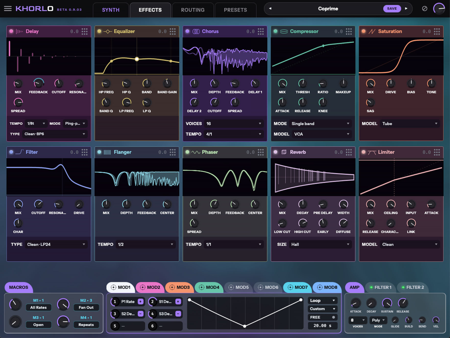Viewport: 450px width, 338px height.
Task: Open Compressor MODE Single band dropdown
Action: pos(320,124)
